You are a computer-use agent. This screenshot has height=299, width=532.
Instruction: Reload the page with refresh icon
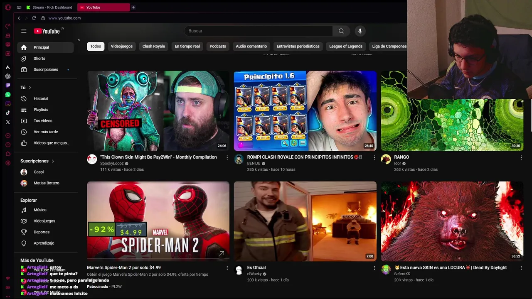pyautogui.click(x=34, y=18)
